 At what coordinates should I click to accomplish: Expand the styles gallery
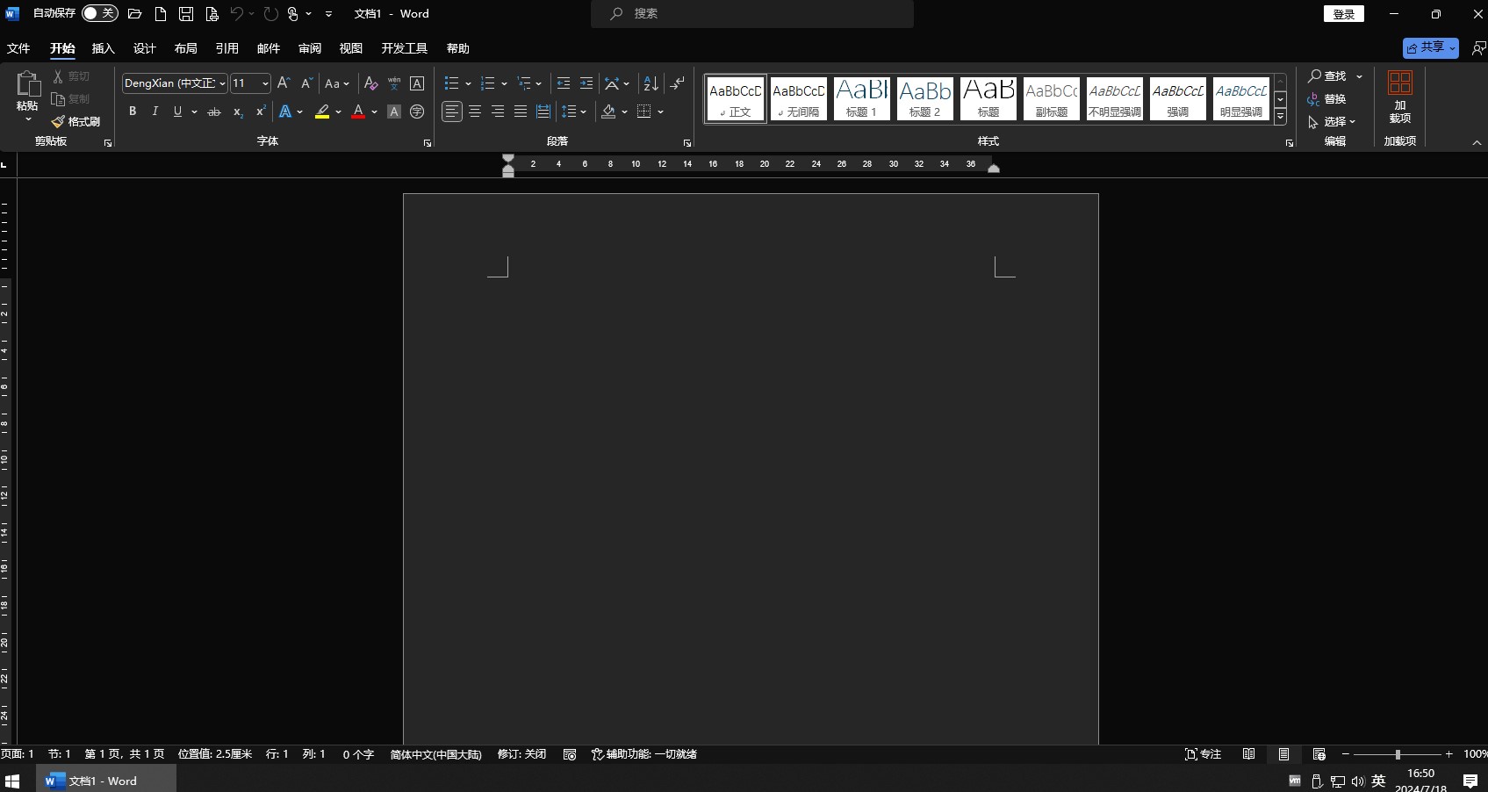1281,116
